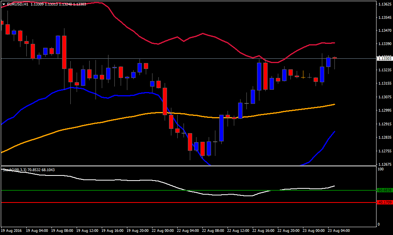Screen dimensions: 393x235
Task: Select the white Stochastic oscillator line
Action: coord(118,181)
